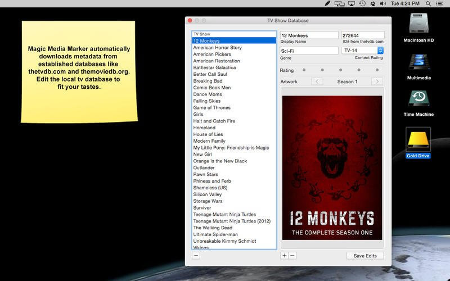This screenshot has height=281, width=450.
Task: Click the add artwork plus button
Action: [x=285, y=256]
